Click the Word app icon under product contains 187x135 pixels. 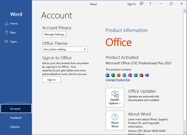pyautogui.click(x=107, y=75)
